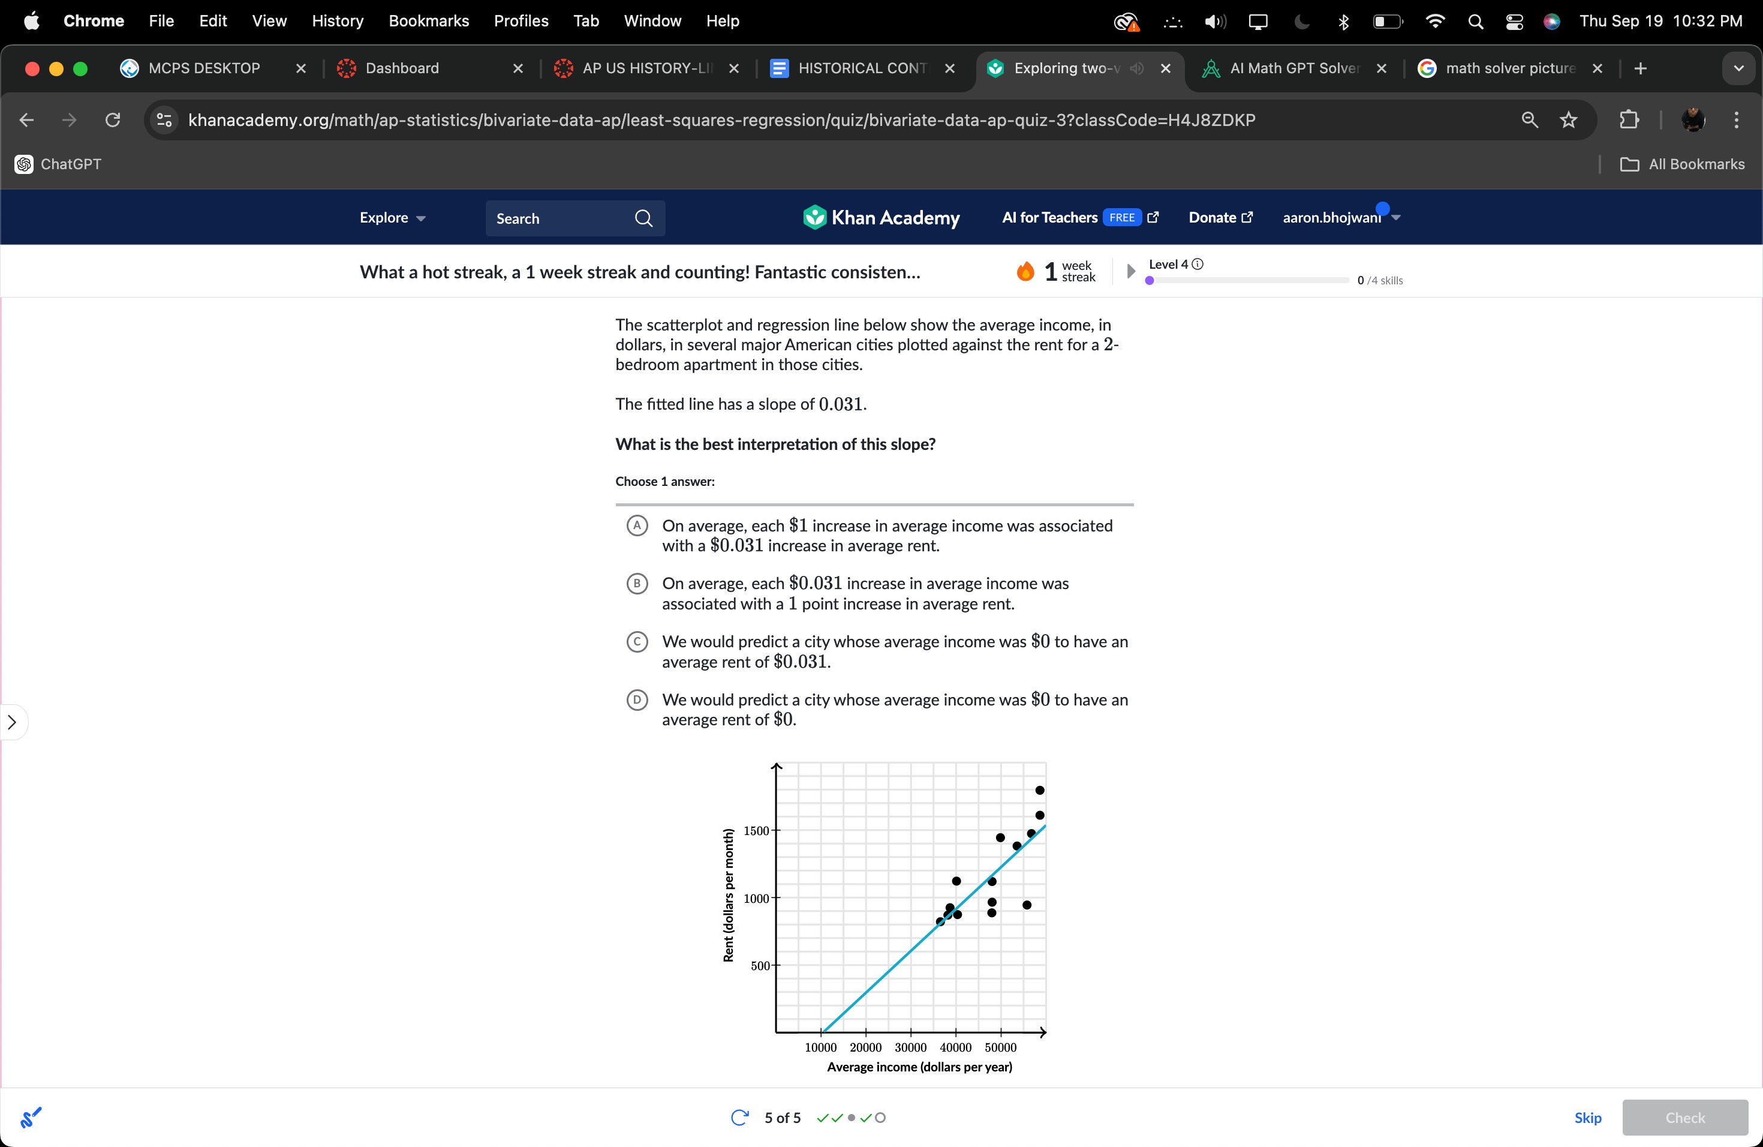Open ChatGPT bookmark
1763x1147 pixels.
pos(58,164)
